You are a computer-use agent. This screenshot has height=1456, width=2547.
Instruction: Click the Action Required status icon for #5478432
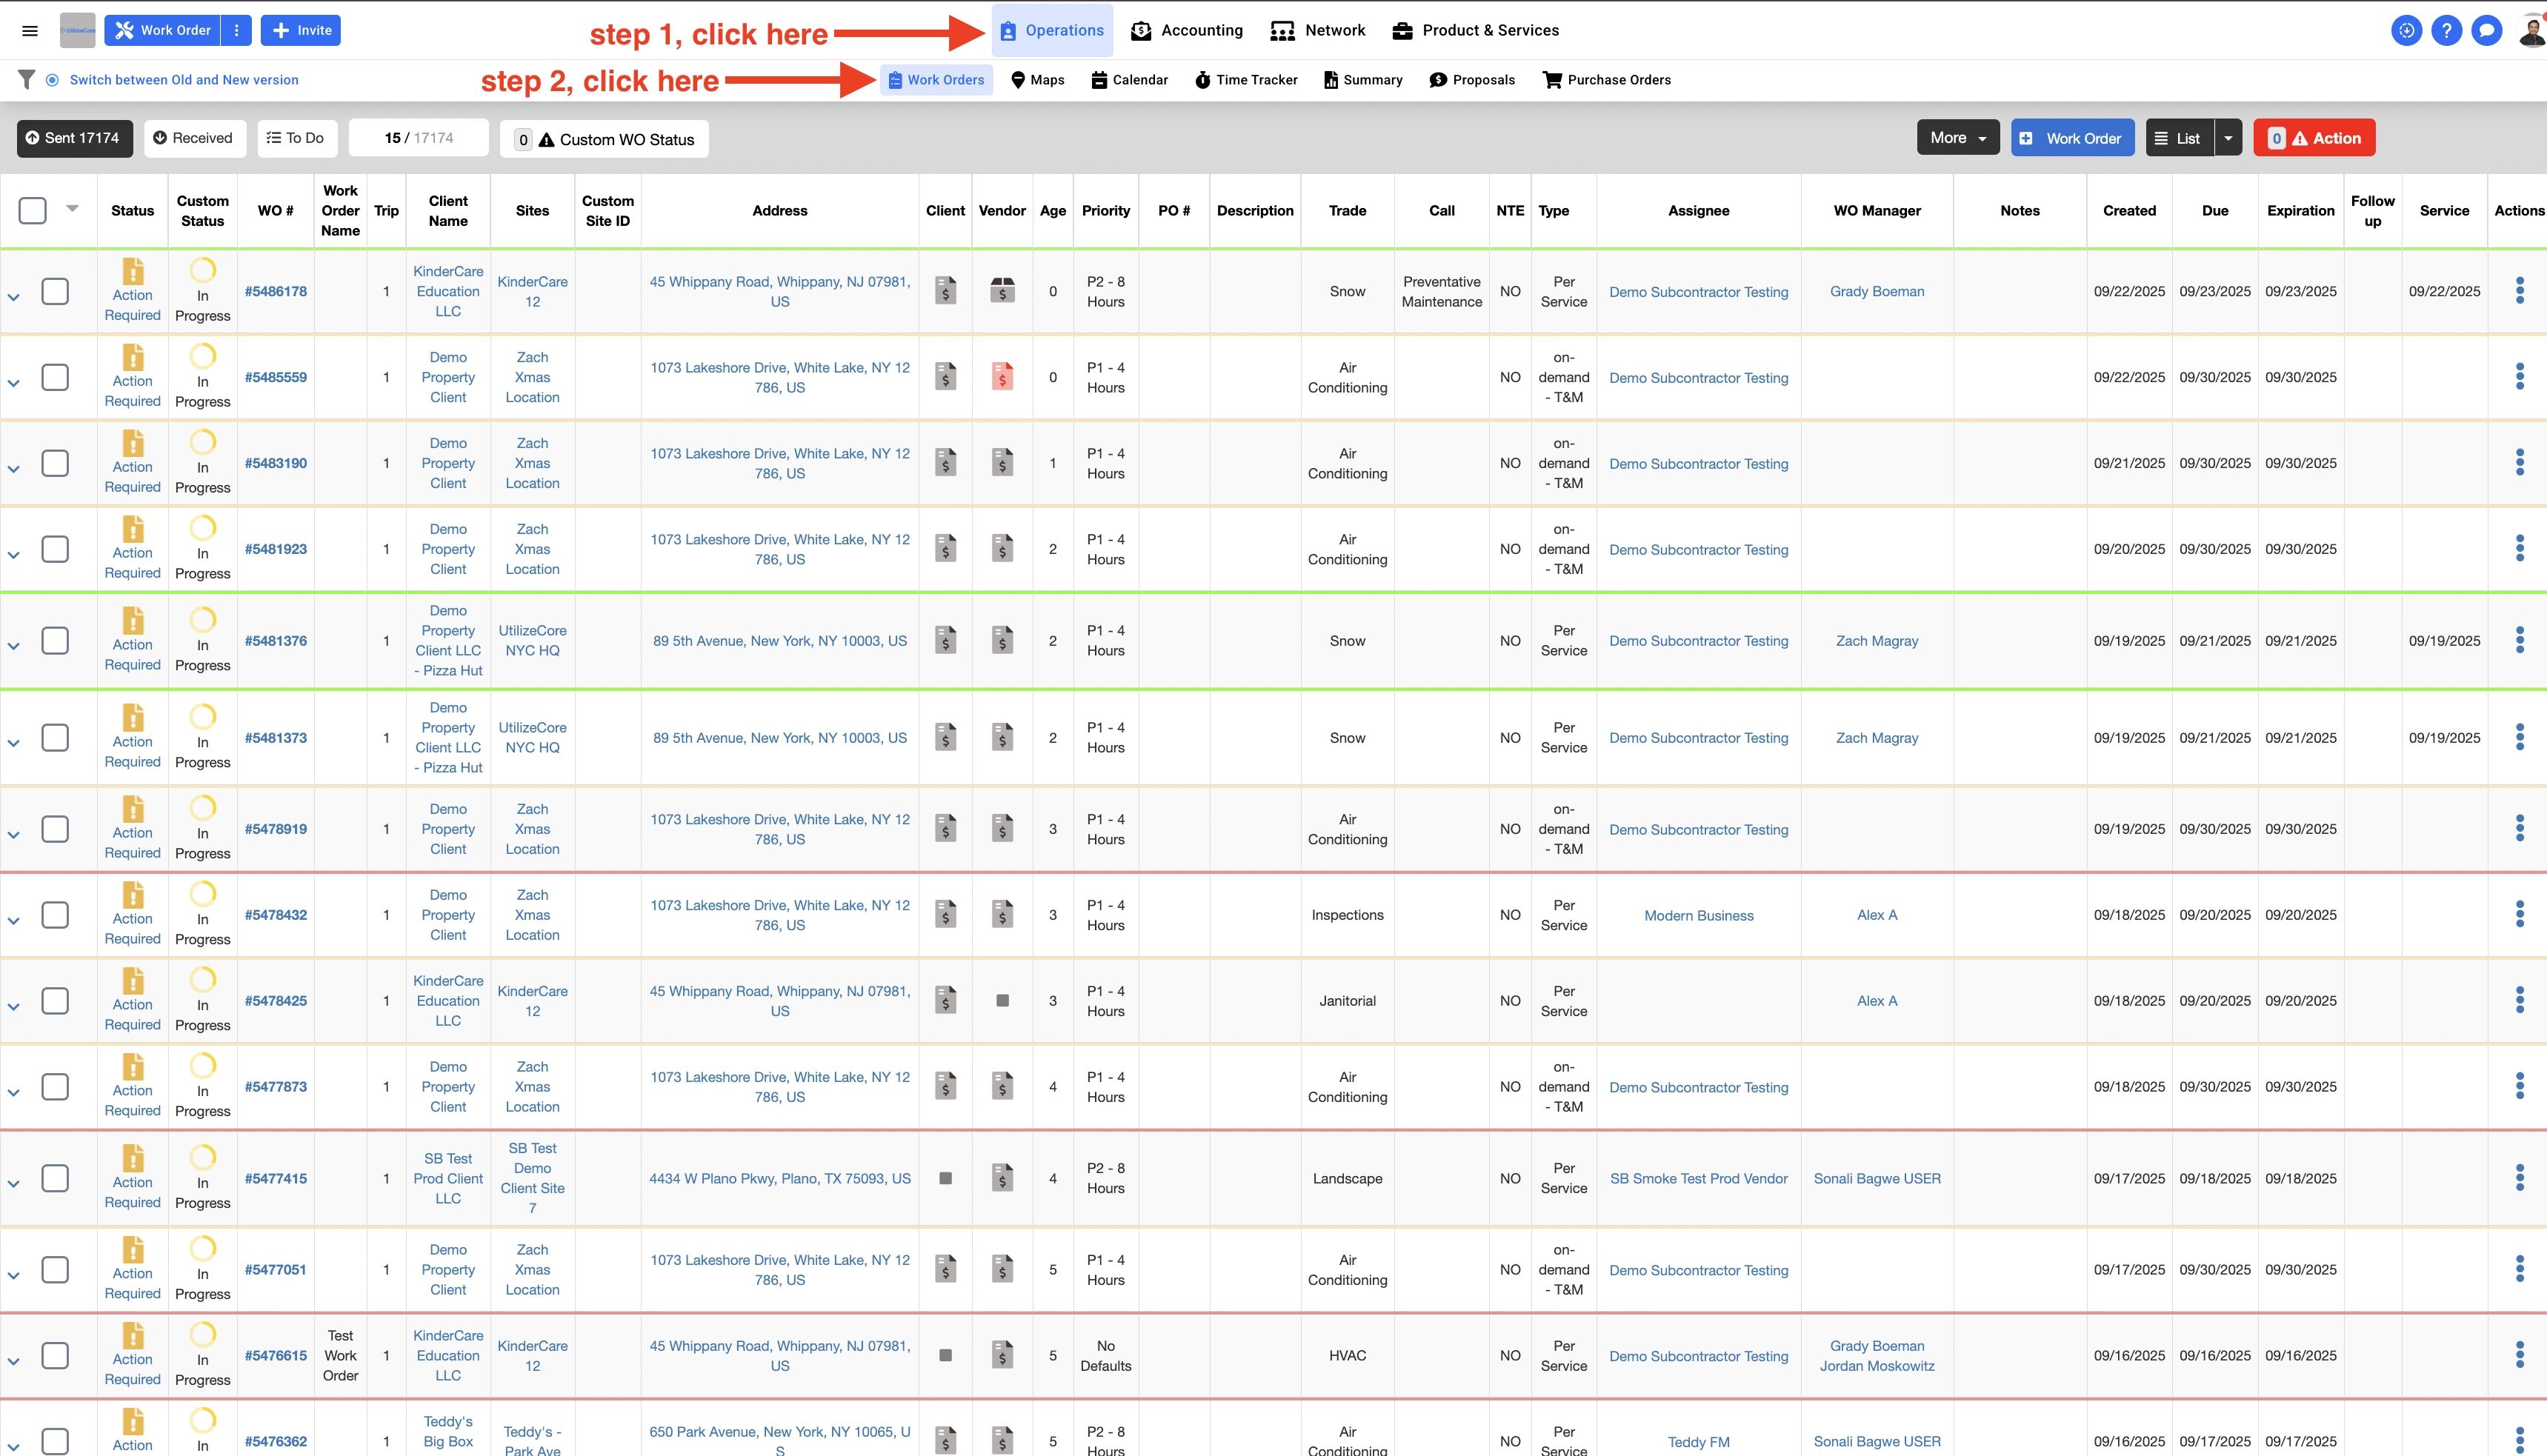tap(133, 895)
